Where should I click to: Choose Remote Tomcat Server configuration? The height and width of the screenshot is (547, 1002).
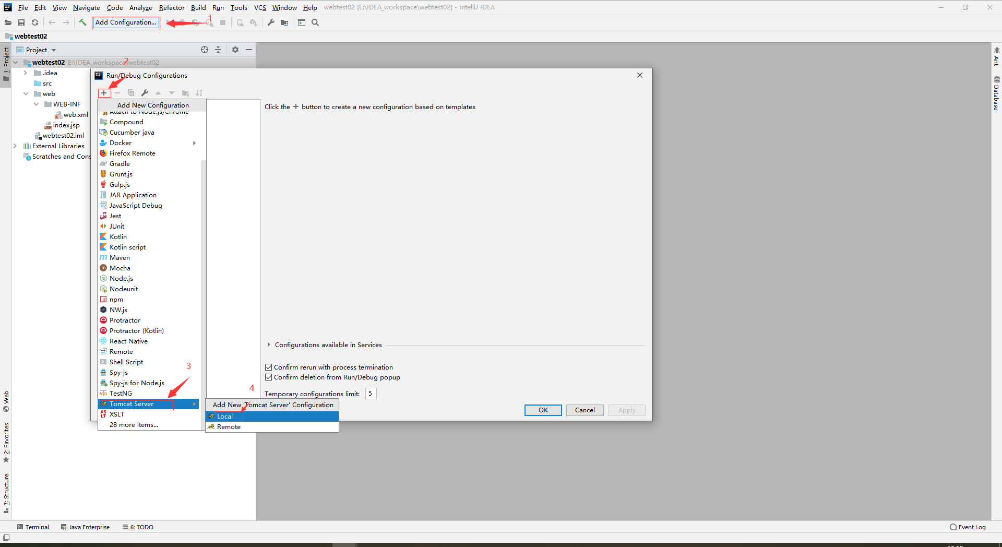pos(272,426)
